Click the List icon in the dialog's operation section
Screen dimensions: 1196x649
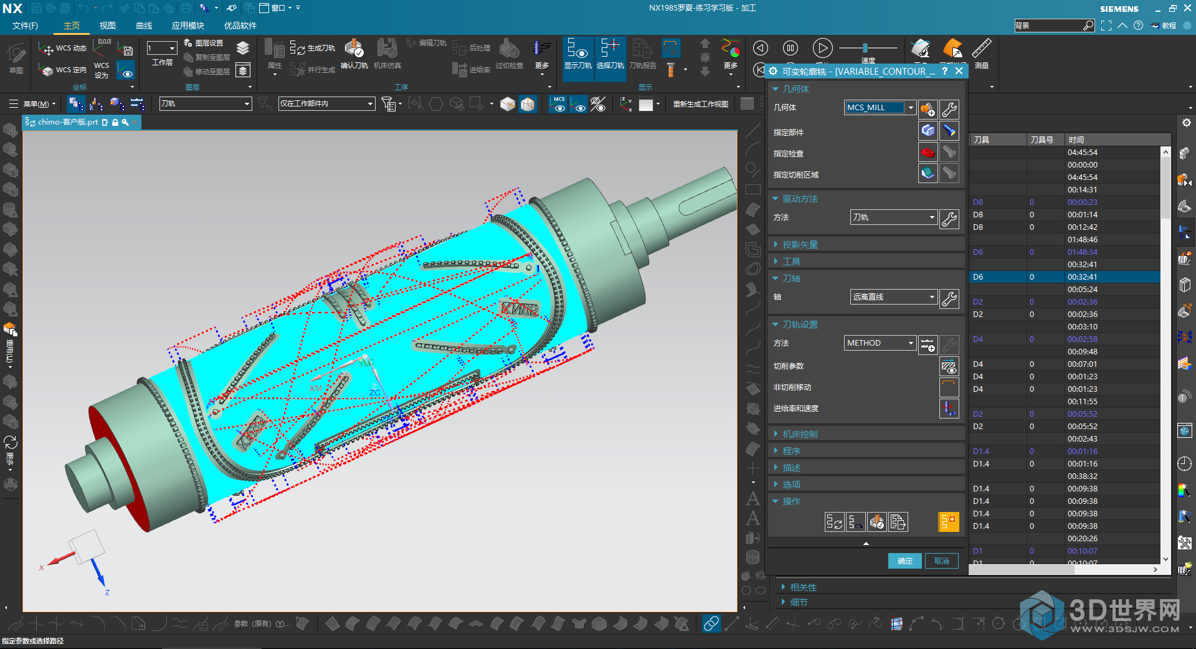click(x=898, y=522)
